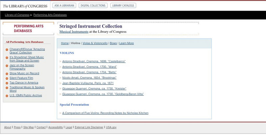Click the orange bullet beside Traditional Music
The height and width of the screenshot is (135, 266).
click(7, 88)
